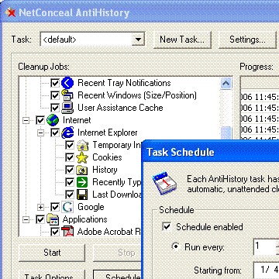This screenshot has width=279, height=279.
Task: Uncheck the History checkbox
Action: coord(70,170)
